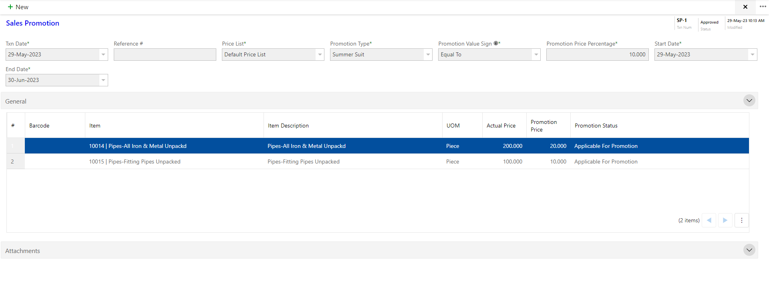
Task: Close the Sales Promotion form
Action: [745, 7]
